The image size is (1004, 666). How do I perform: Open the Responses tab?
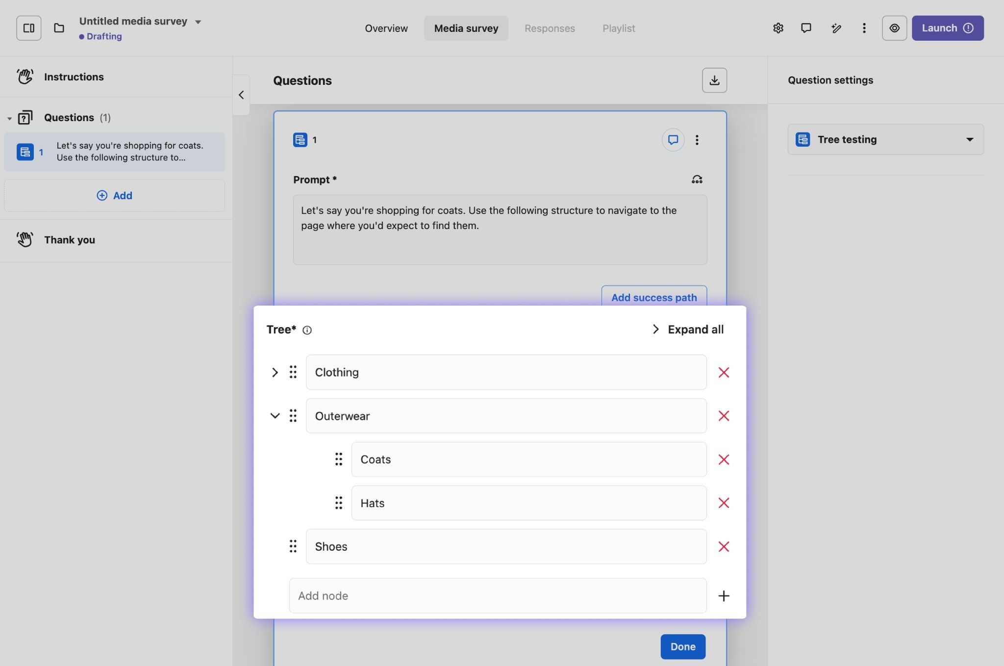pyautogui.click(x=549, y=28)
